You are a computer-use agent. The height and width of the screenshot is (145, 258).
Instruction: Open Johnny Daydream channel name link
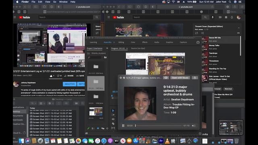(x=28, y=83)
